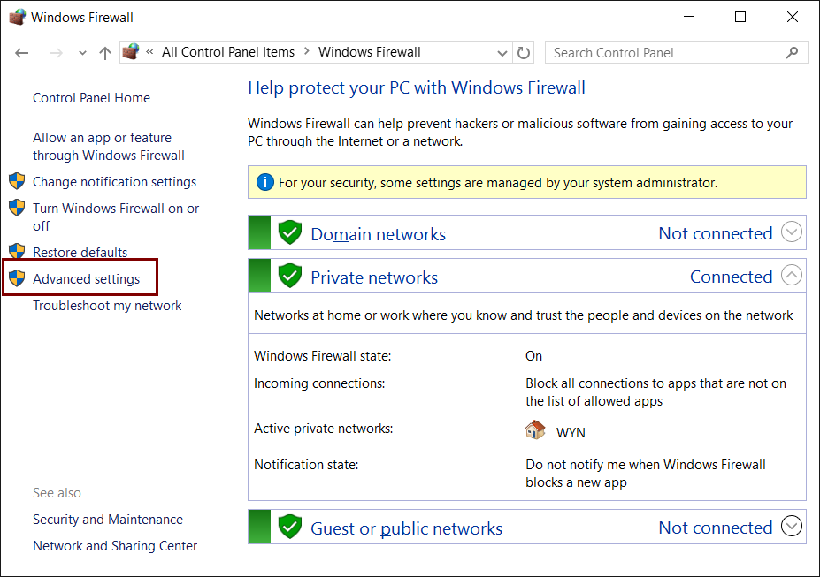Go up one level with the Up arrow
This screenshot has height=577, width=820.
(x=105, y=53)
